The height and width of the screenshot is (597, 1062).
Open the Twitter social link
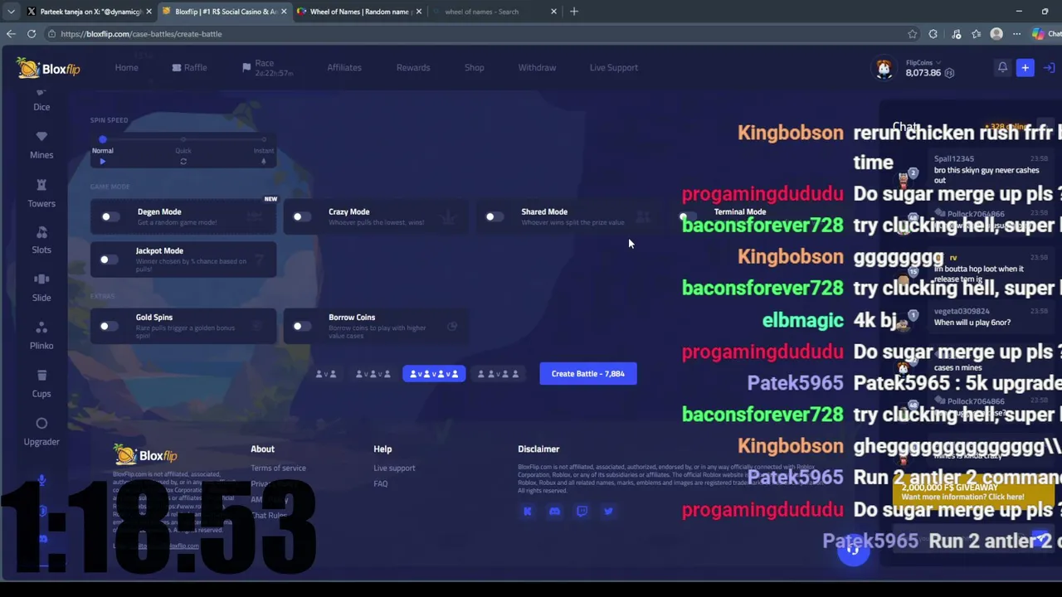pyautogui.click(x=608, y=512)
